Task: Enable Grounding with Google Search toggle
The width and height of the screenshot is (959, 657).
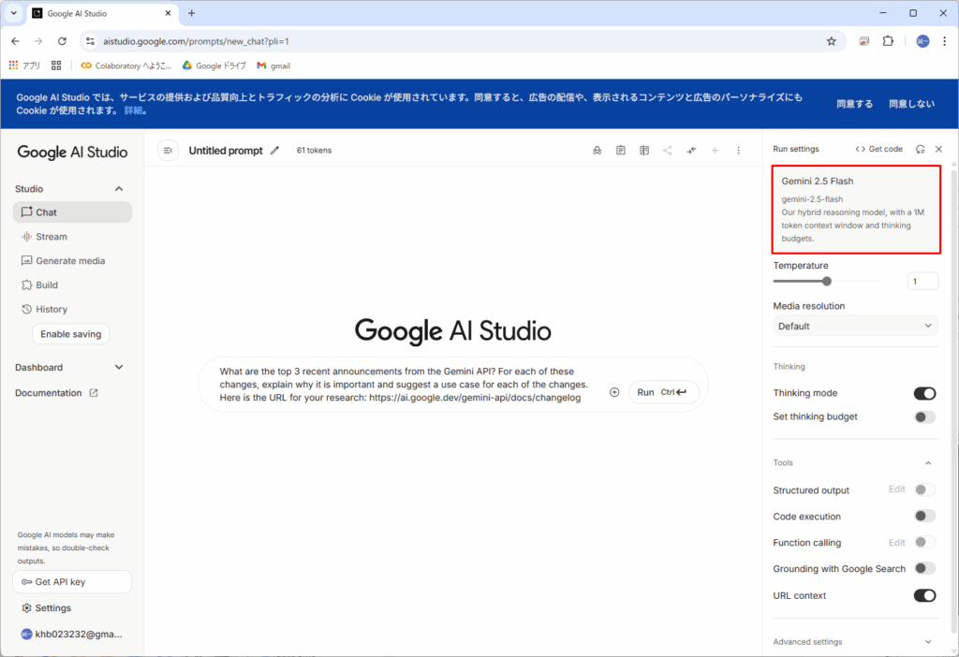Action: point(924,568)
